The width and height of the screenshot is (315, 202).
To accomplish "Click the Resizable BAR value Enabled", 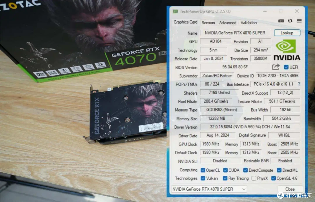I will tap(285, 161).
